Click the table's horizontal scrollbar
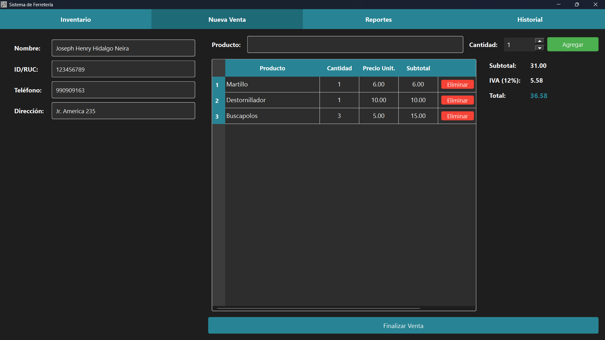605x340 pixels. (x=319, y=308)
